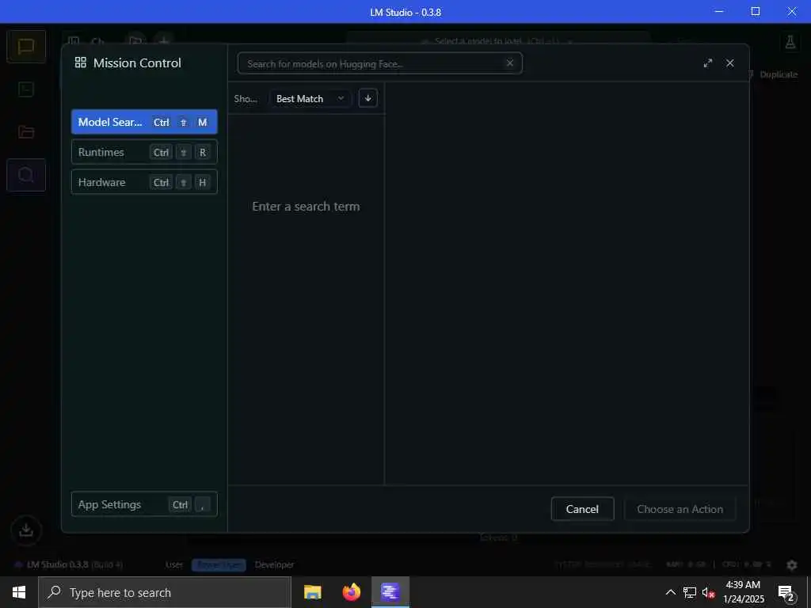This screenshot has height=608, width=811.
Task: Open the Hardware section
Action: [x=144, y=182]
